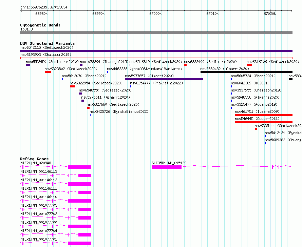
Task: Click the chr1:66976235..67023834 coordinate label
Action: pyautogui.click(x=44, y=7)
